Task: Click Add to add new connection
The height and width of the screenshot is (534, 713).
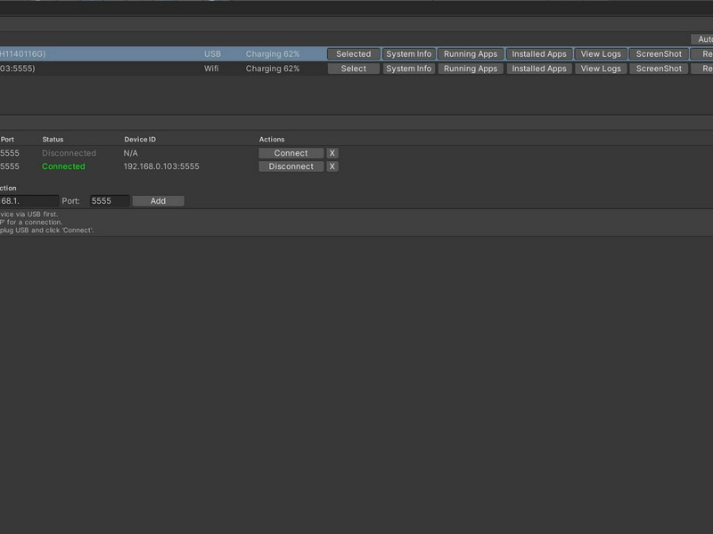Action: click(159, 201)
